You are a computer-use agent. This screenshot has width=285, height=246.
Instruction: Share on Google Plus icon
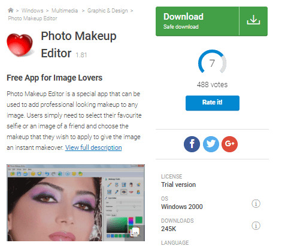[230, 144]
